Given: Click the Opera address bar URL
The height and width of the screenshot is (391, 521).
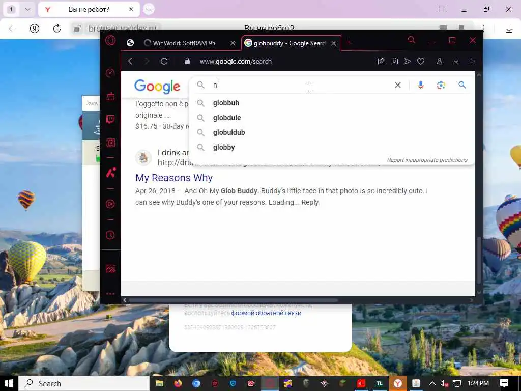Looking at the screenshot, I should (236, 61).
